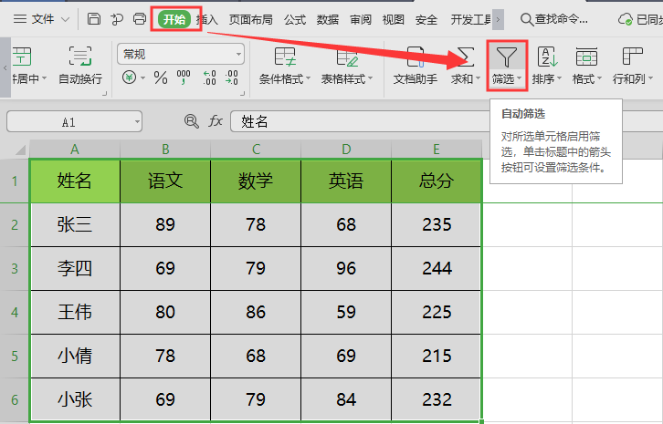
Task: Select the 姓名 header cell
Action: 75,181
